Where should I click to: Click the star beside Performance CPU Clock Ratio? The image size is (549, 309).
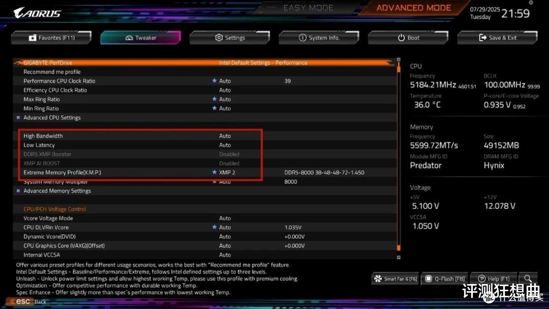point(215,80)
